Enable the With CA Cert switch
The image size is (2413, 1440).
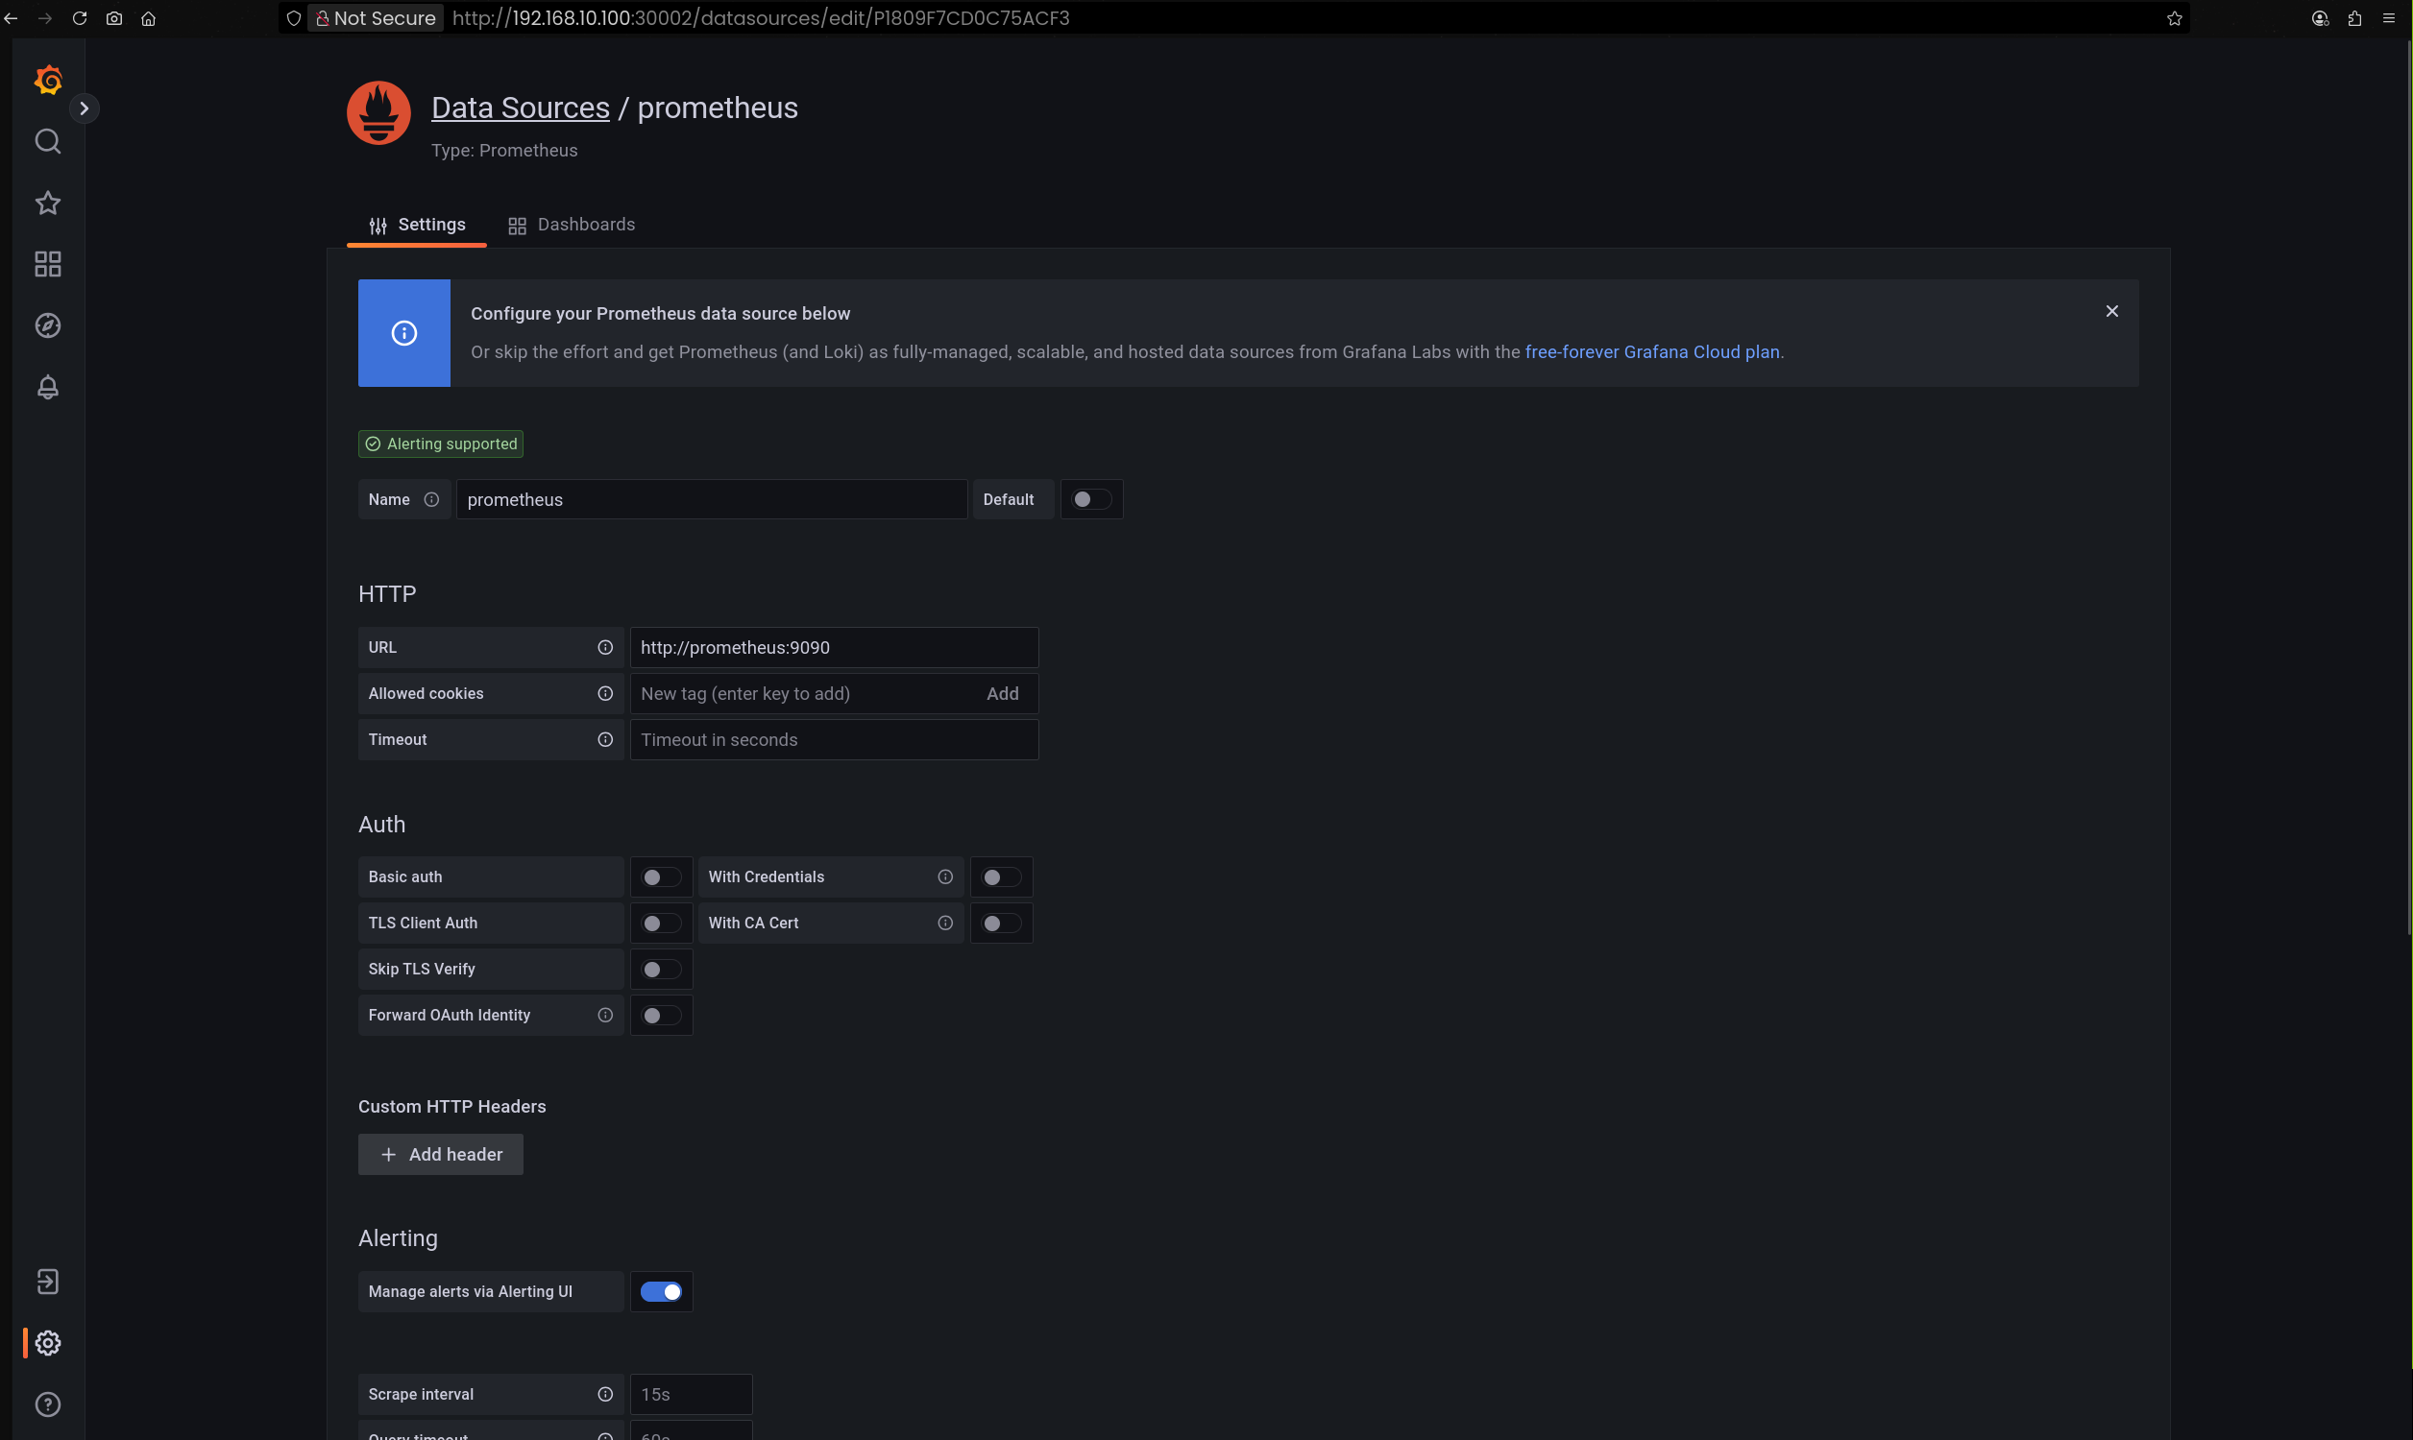click(x=1001, y=923)
